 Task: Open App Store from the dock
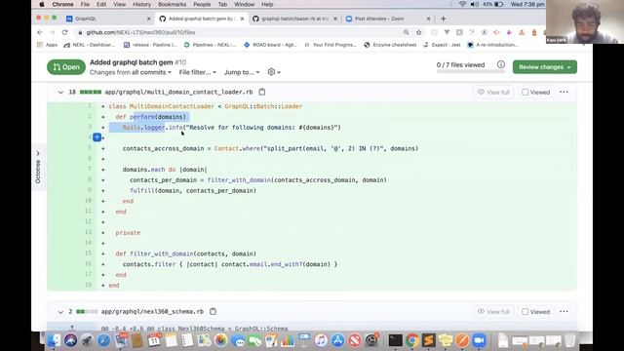tap(338, 340)
